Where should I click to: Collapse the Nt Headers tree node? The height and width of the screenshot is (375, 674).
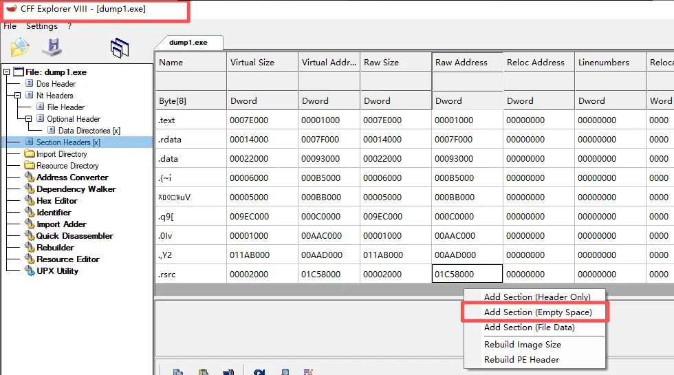(x=18, y=95)
